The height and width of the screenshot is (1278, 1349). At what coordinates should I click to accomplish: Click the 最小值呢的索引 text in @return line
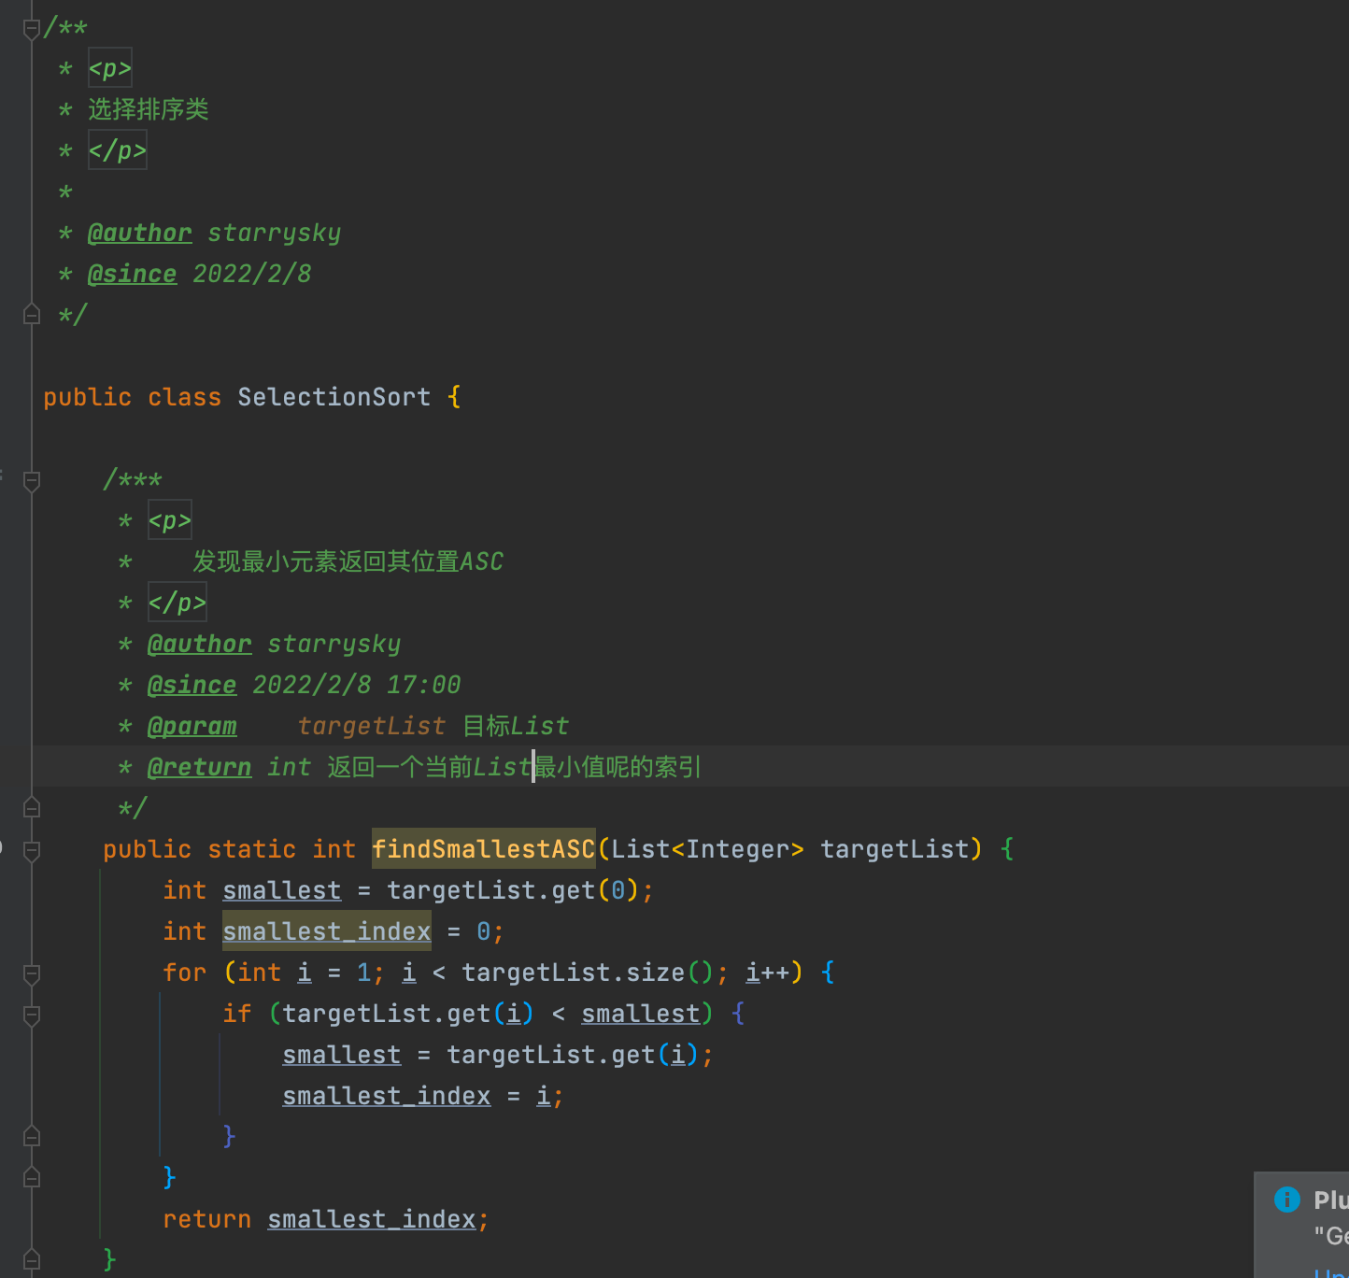[x=618, y=767]
